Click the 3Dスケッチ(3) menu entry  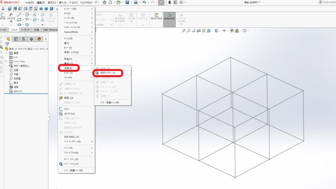click(69, 114)
